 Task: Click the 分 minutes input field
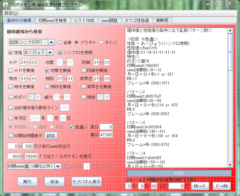(x=128, y=186)
